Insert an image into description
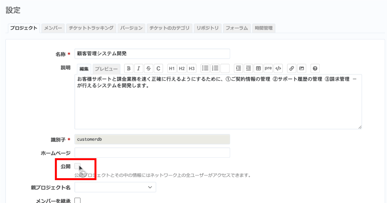 point(302,68)
